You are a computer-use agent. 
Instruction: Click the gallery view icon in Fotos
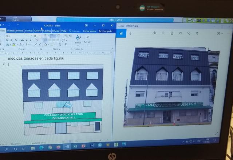pos(121,33)
